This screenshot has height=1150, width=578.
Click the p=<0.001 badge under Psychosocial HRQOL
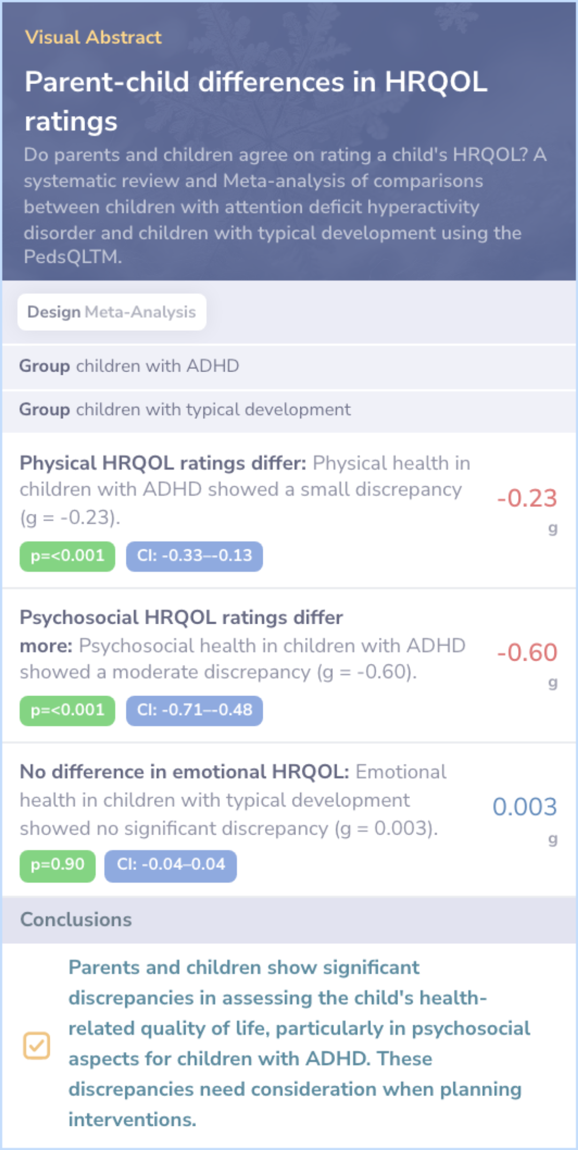67,710
